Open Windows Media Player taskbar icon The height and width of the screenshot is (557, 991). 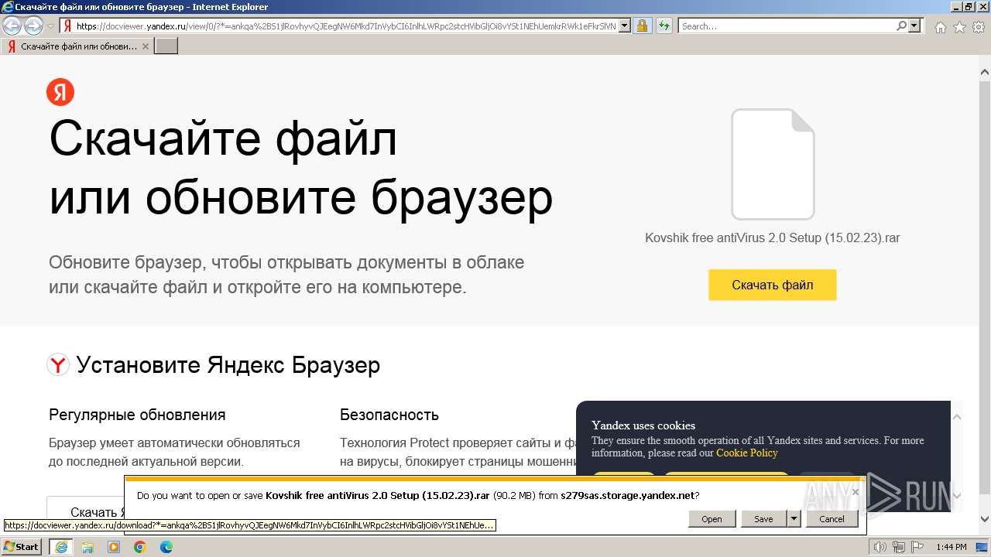click(x=114, y=547)
